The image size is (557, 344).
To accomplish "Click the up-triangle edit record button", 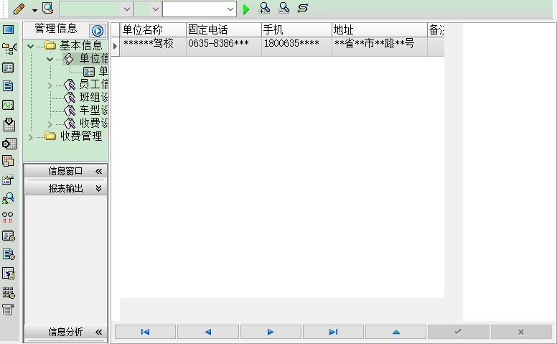I will coord(396,332).
